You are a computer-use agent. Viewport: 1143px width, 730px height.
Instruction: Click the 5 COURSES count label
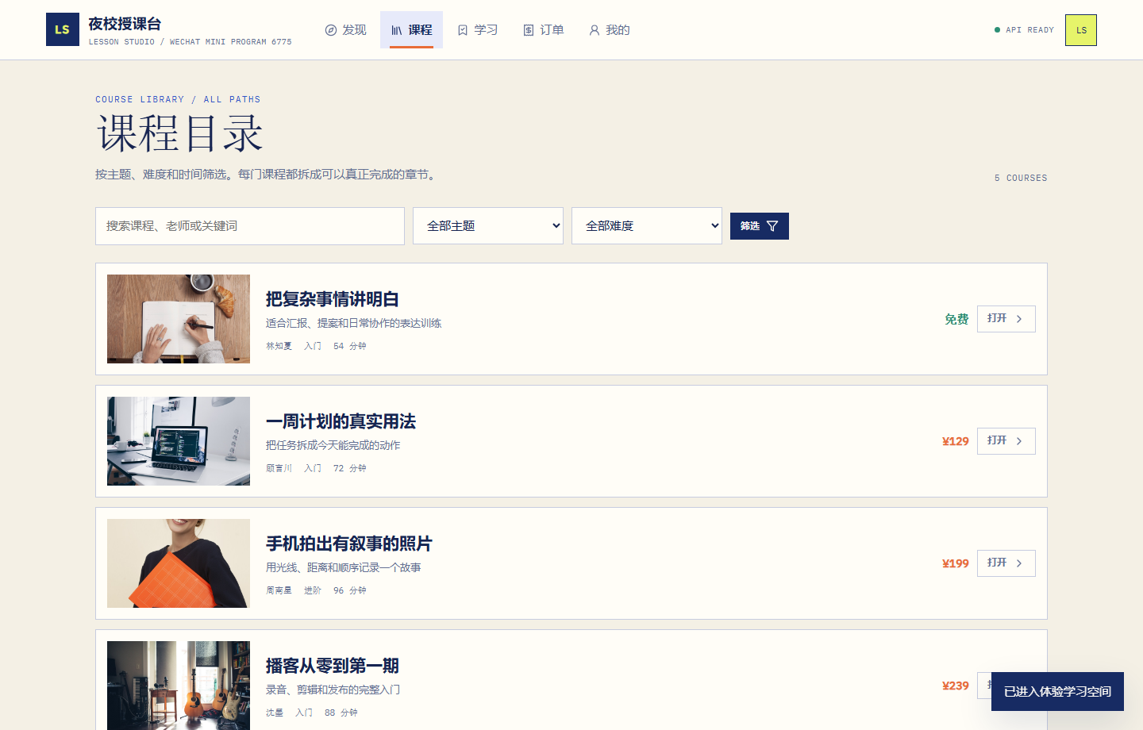tap(1021, 178)
